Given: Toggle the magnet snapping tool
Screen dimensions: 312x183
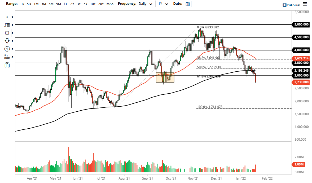Looking at the screenshot, I should [x=7, y=64].
